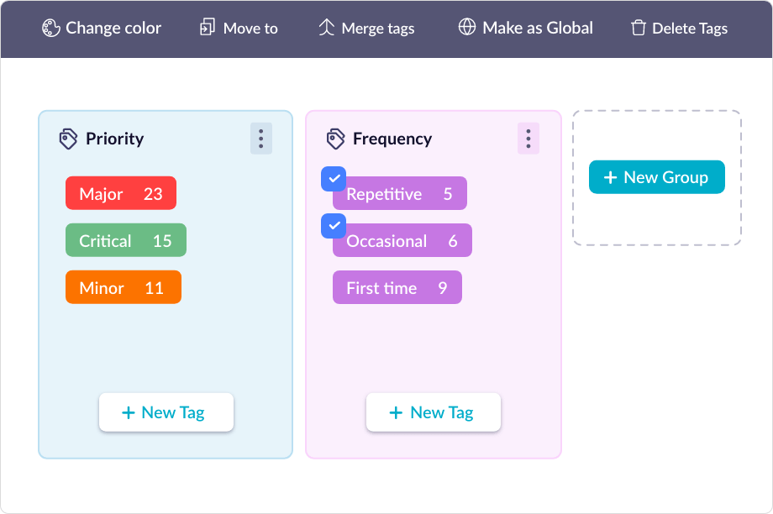Select Change color from the toolbar
This screenshot has height=514, width=773.
(x=100, y=28)
